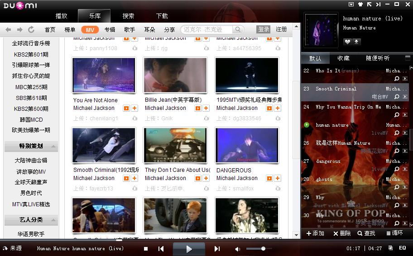Open the 随便听听 playlist tab
This screenshot has height=256, width=413.
click(x=377, y=58)
